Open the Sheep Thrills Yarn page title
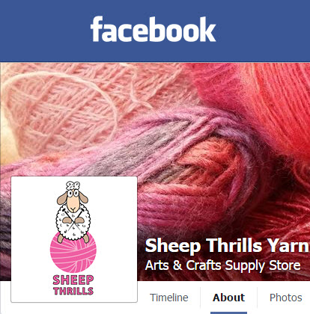Screen dimensions: 310x314 [227, 245]
